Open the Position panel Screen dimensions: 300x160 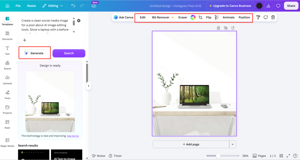[x=244, y=17]
